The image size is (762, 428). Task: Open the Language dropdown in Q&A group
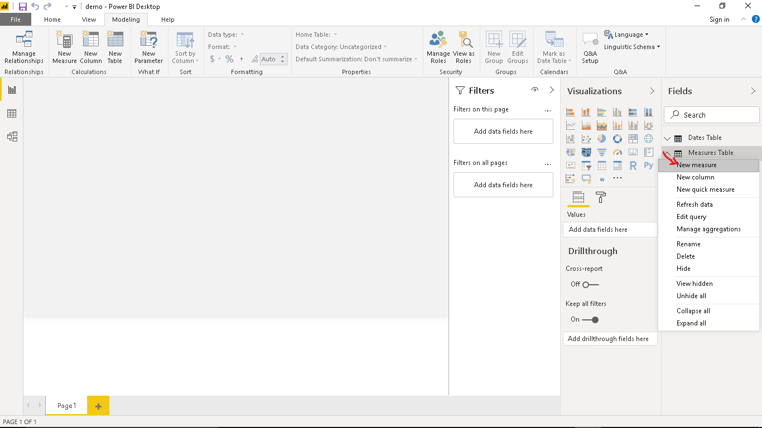coord(627,35)
